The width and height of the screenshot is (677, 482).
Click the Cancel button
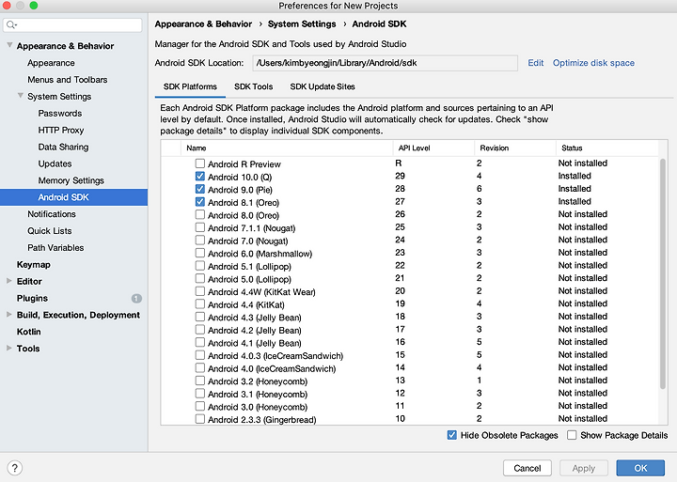point(527,468)
